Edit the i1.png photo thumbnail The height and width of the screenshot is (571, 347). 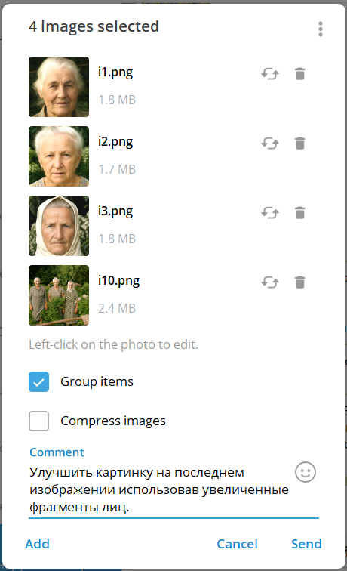[x=59, y=87]
